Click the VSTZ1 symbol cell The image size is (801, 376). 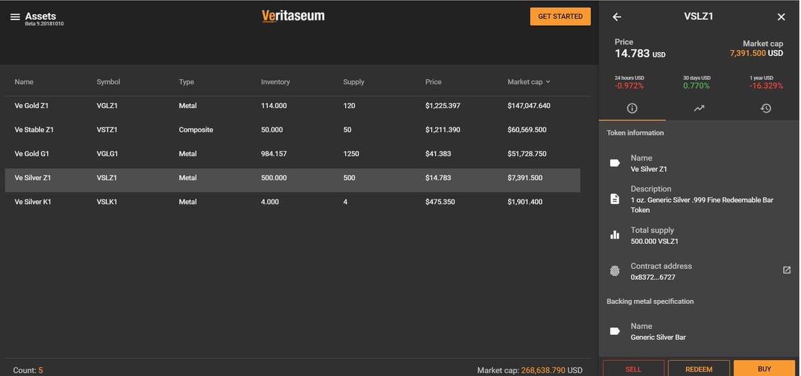point(107,129)
